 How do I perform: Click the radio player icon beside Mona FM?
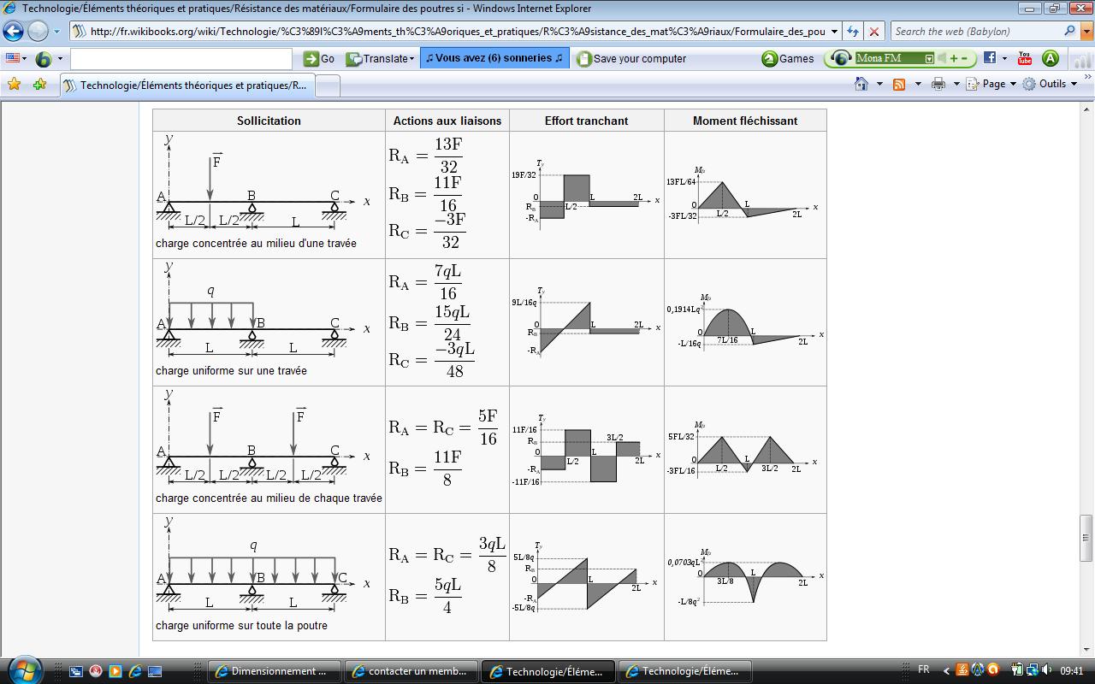841,58
